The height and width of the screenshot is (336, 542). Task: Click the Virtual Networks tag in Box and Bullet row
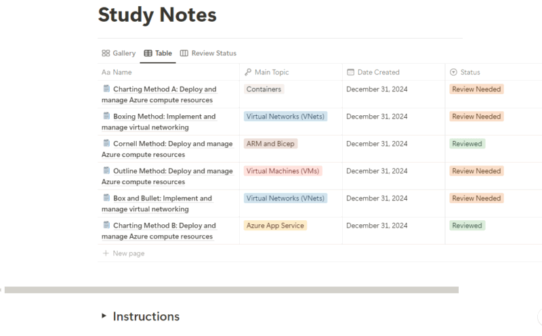point(285,198)
